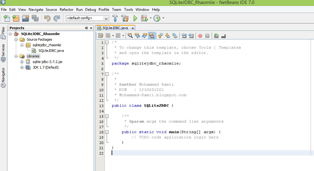Viewport: 314px width, 171px height.
Task: Fold the main method at line 18
Action: click(x=107, y=132)
